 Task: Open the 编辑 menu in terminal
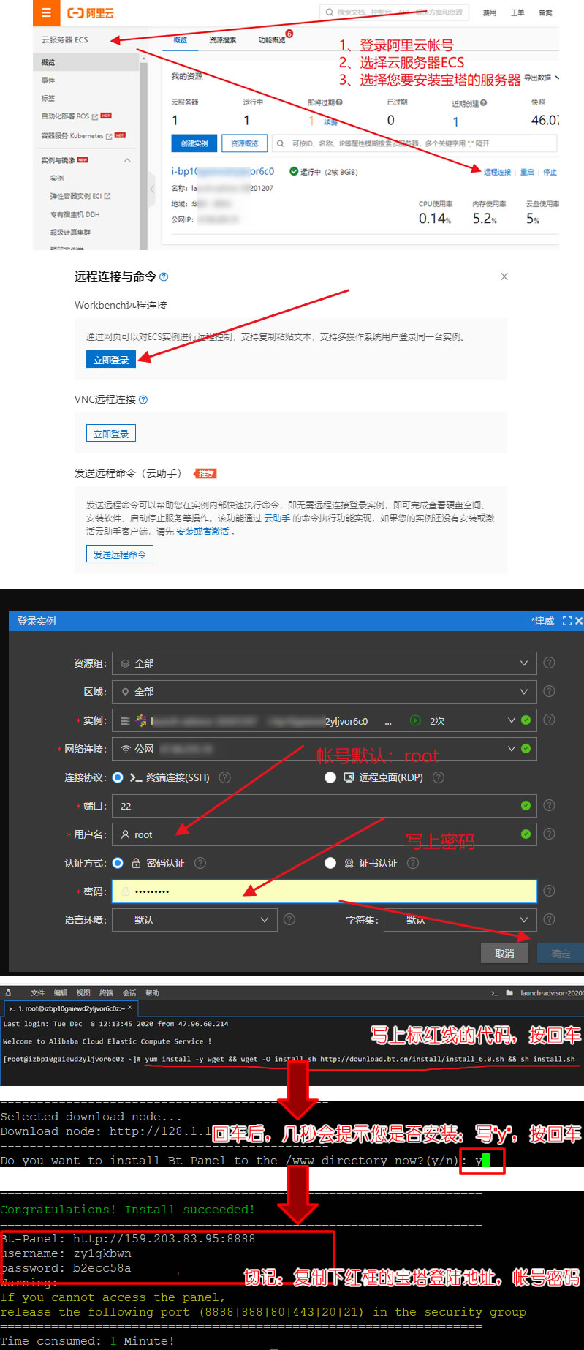(61, 993)
